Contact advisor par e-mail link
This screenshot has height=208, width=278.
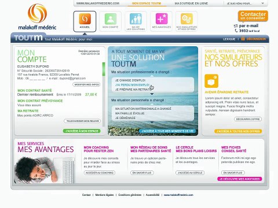click(248, 26)
